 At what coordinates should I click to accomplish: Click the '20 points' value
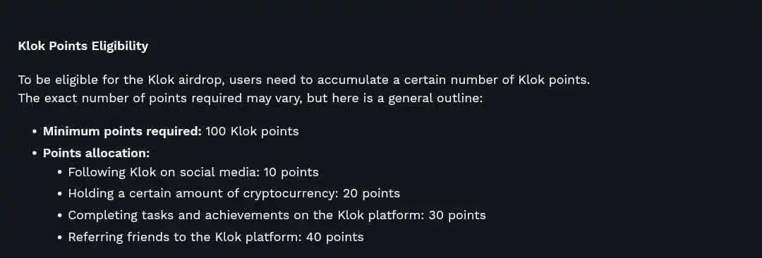tap(371, 193)
